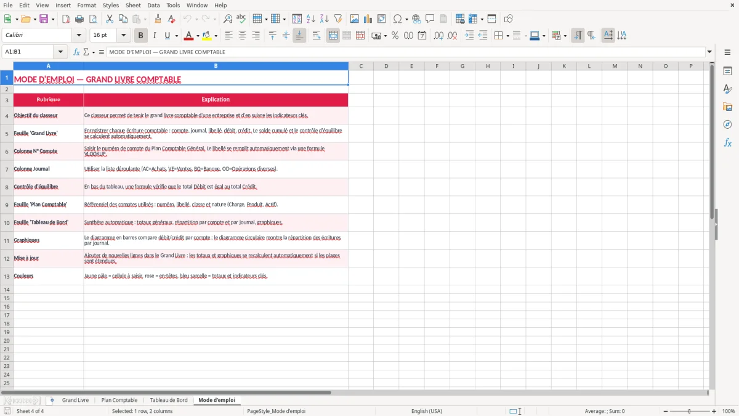The width and height of the screenshot is (739, 416).
Task: Run the spelling check icon
Action: [x=241, y=19]
